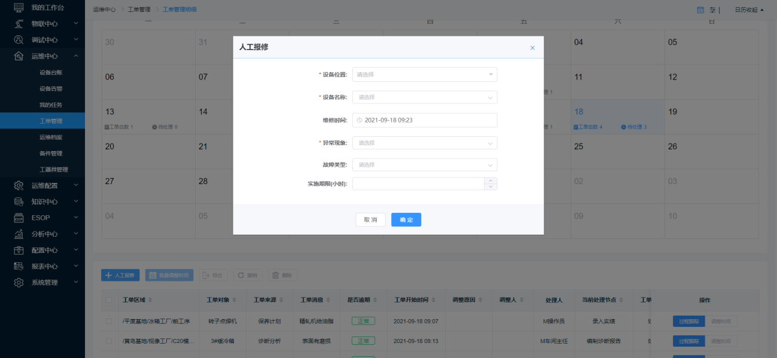Click the 分析中心 chart icon
The width and height of the screenshot is (777, 358).
pyautogui.click(x=19, y=234)
